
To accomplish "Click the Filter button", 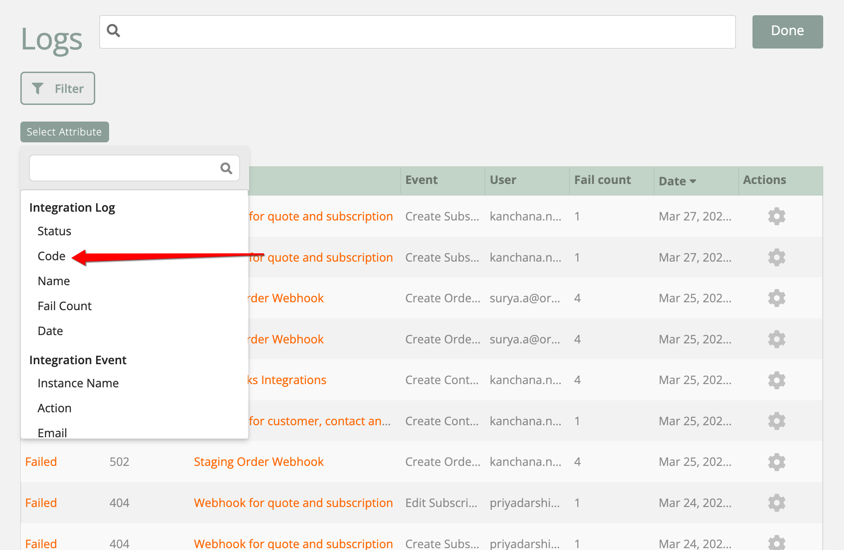I will (58, 88).
